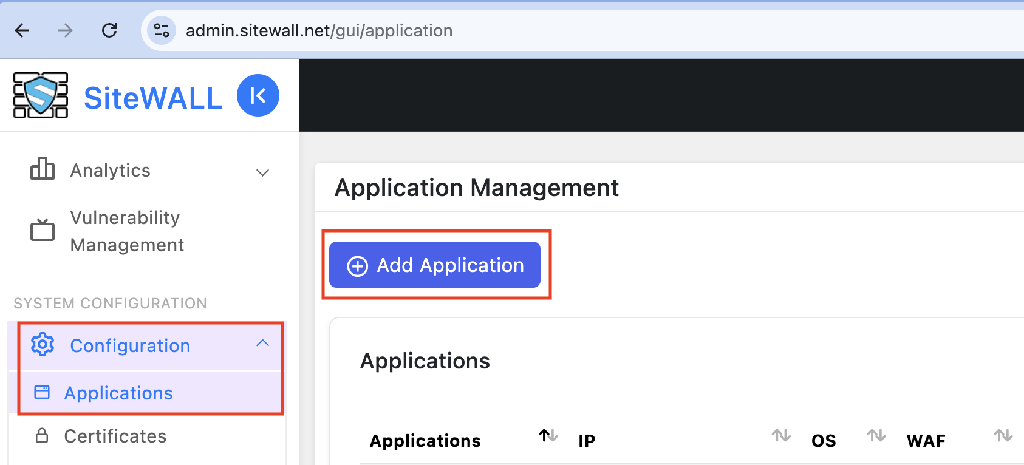Collapse the Configuration section chevron

pyautogui.click(x=262, y=343)
